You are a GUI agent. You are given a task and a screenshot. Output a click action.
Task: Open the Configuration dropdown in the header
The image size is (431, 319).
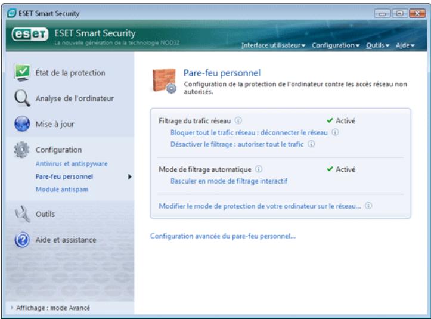336,45
